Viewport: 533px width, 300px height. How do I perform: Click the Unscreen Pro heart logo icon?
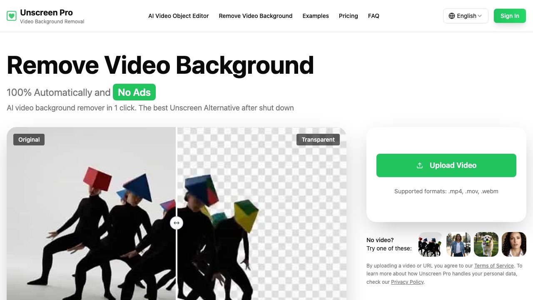(x=12, y=16)
